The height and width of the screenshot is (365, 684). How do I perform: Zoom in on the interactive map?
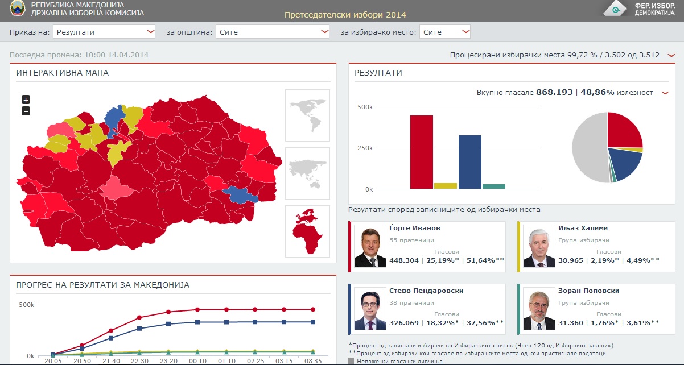(x=26, y=99)
